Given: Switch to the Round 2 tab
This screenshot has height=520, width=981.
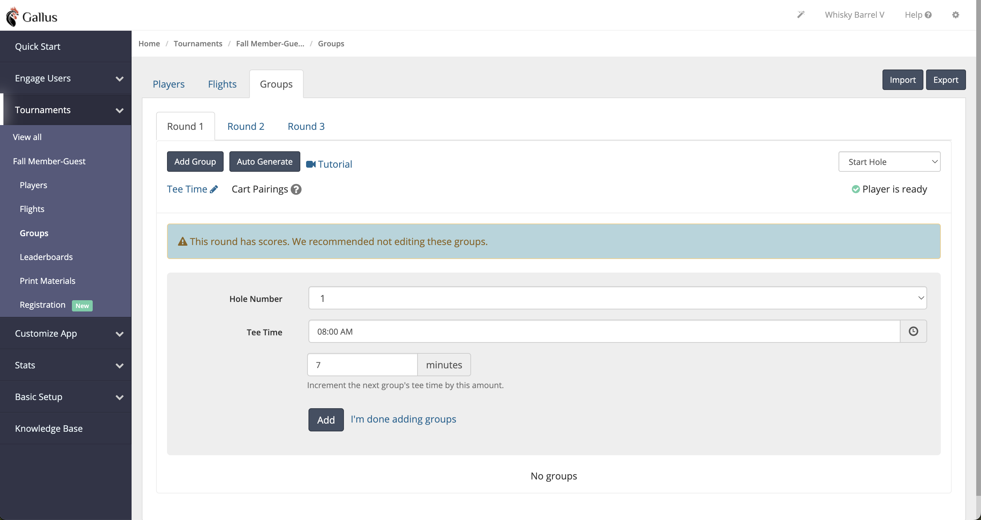Looking at the screenshot, I should [246, 126].
